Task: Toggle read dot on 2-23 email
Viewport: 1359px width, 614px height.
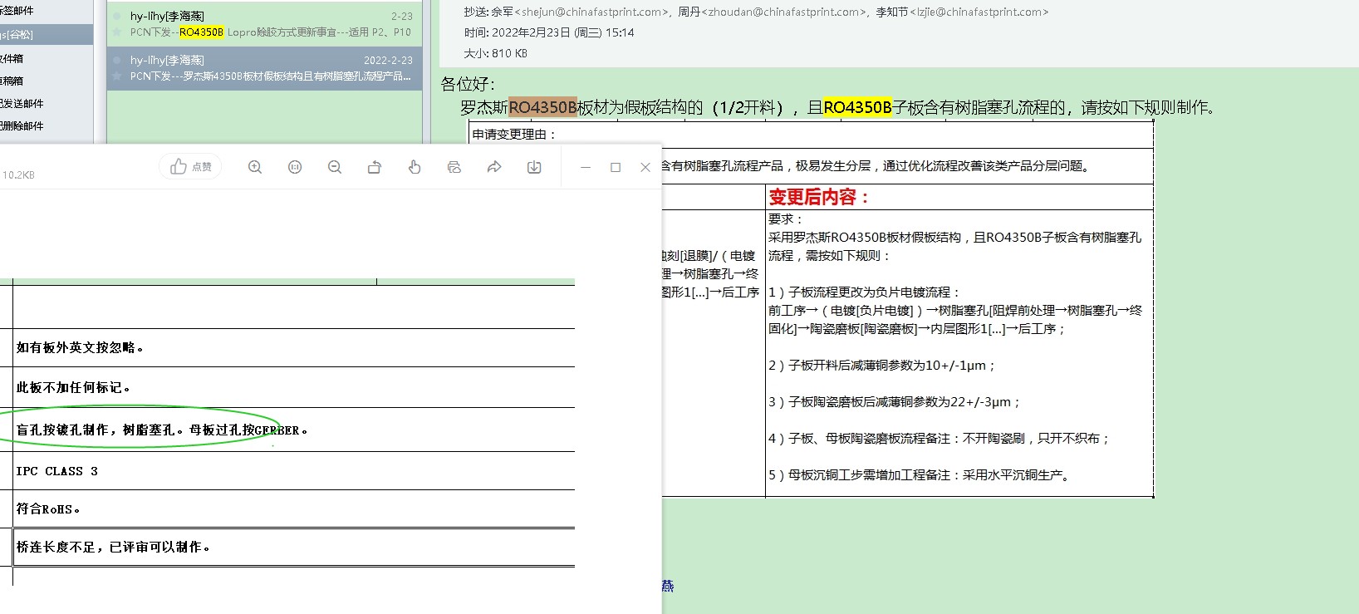Action: [x=117, y=16]
